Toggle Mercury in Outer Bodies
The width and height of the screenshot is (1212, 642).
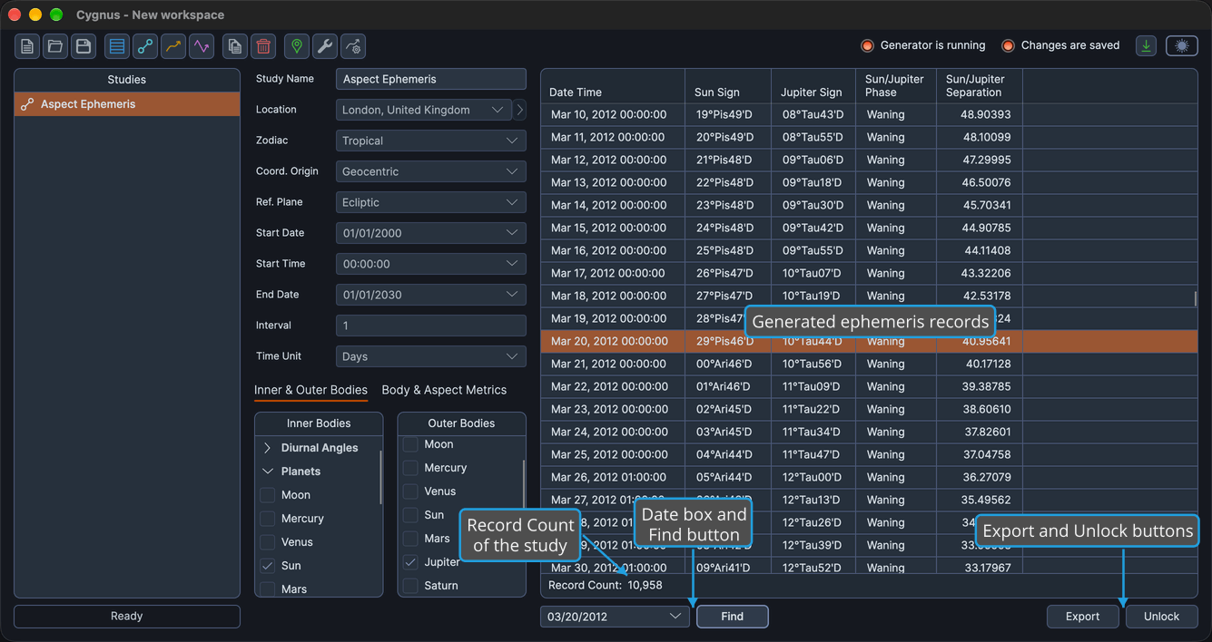[410, 468]
